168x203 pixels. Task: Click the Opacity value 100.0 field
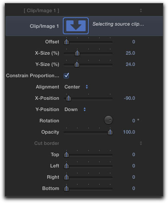[x=129, y=132]
